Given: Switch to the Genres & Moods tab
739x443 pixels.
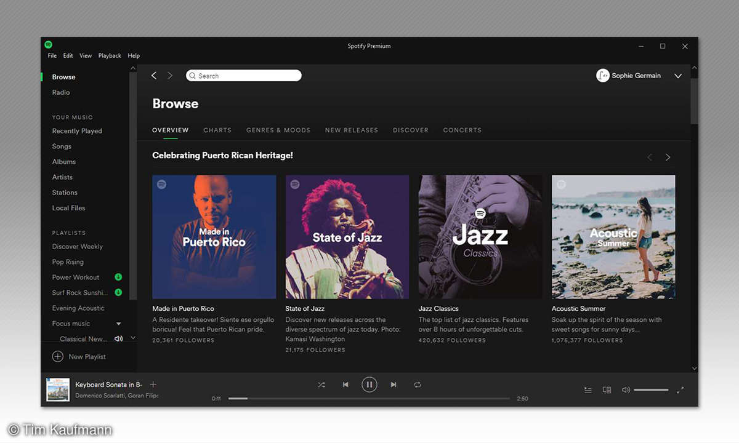Looking at the screenshot, I should 278,130.
